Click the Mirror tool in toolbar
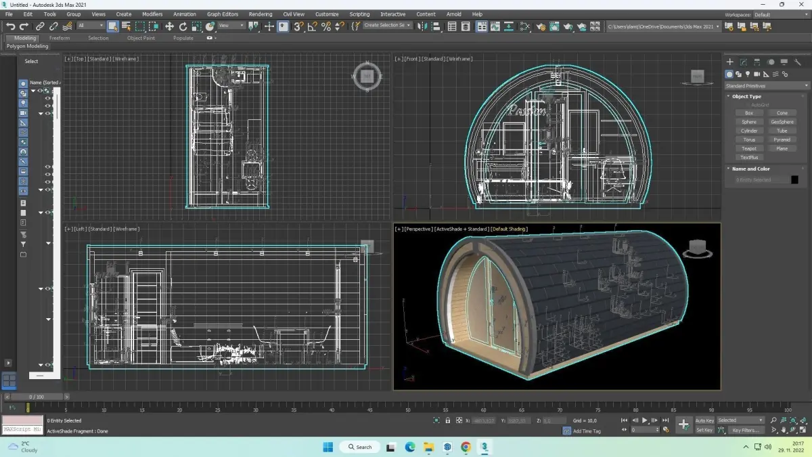The image size is (812, 457). click(x=422, y=26)
